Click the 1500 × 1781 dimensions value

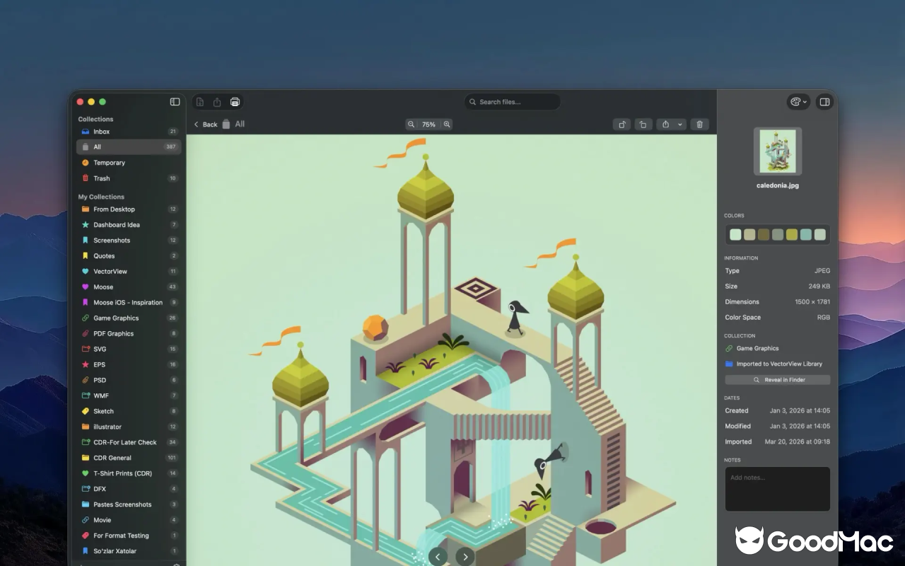pyautogui.click(x=812, y=302)
